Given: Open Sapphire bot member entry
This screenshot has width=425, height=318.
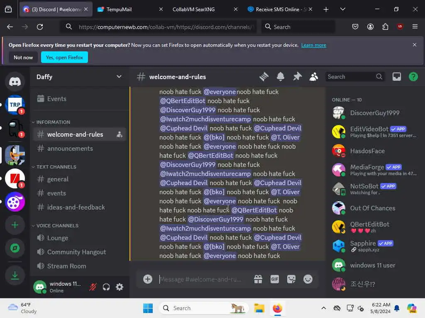Looking at the screenshot, I should pyautogui.click(x=375, y=246).
